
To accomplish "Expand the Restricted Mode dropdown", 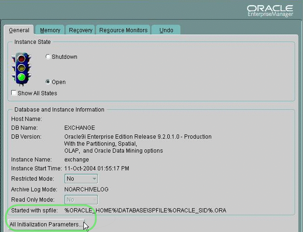I will (x=81, y=179).
